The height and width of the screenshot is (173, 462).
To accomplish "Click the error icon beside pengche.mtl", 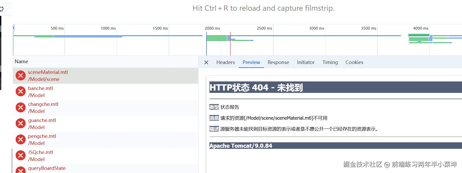I will tap(21, 139).
